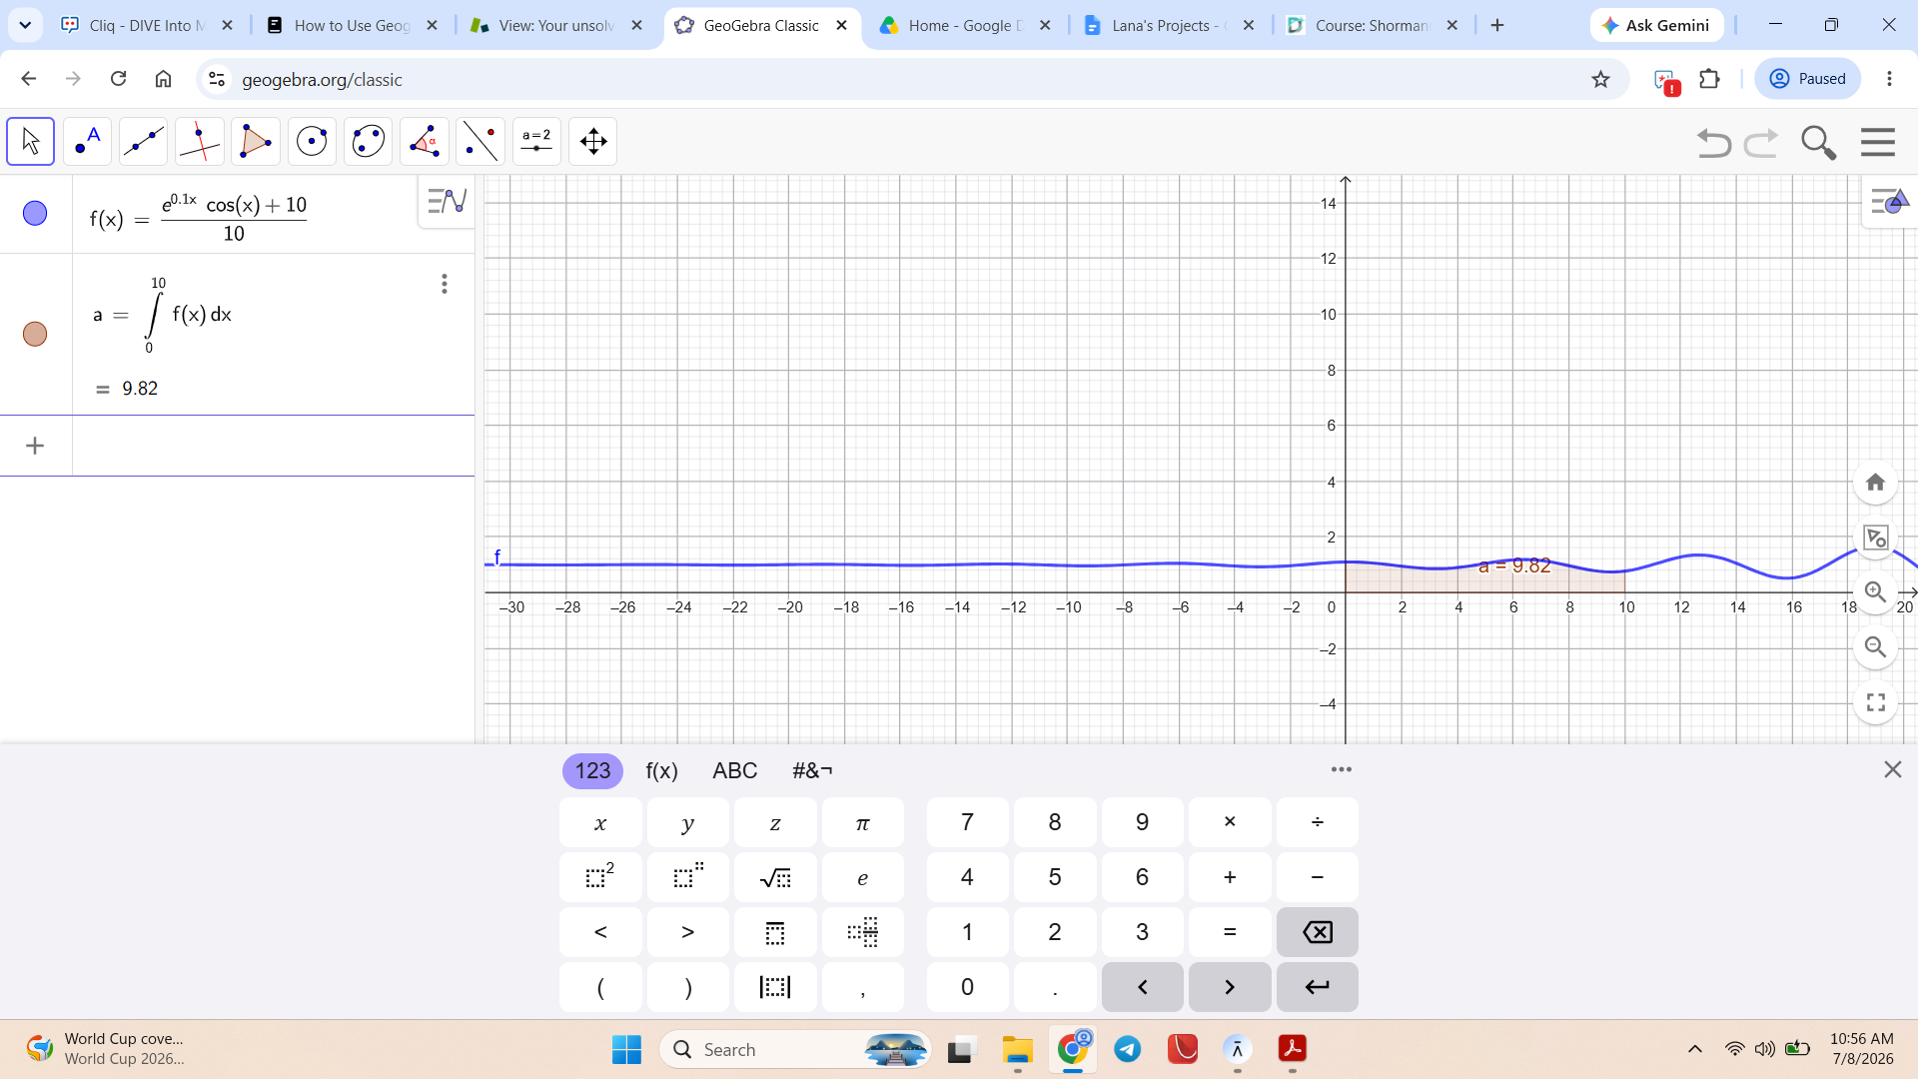Screen dimensions: 1918x1079
Task: Switch to the Cliq browser tab
Action: click(146, 26)
